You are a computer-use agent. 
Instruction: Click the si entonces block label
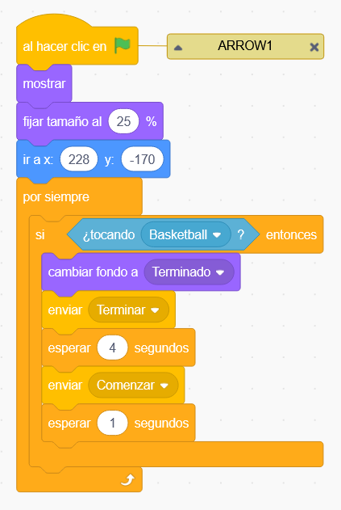40,235
